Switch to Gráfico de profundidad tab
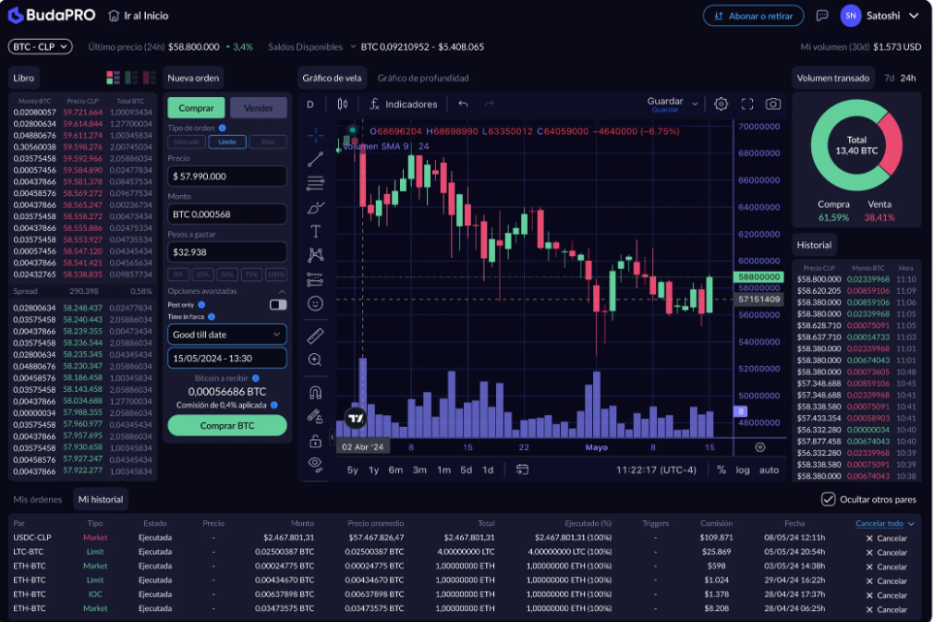This screenshot has width=934, height=622. 423,78
